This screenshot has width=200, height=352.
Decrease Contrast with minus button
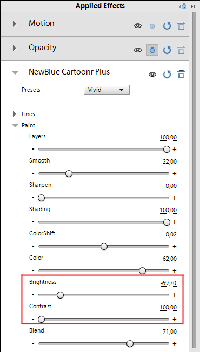[33, 319]
